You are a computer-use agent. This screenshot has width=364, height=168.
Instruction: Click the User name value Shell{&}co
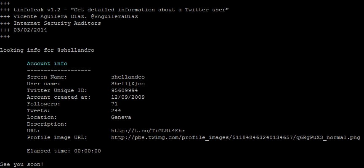(128, 84)
